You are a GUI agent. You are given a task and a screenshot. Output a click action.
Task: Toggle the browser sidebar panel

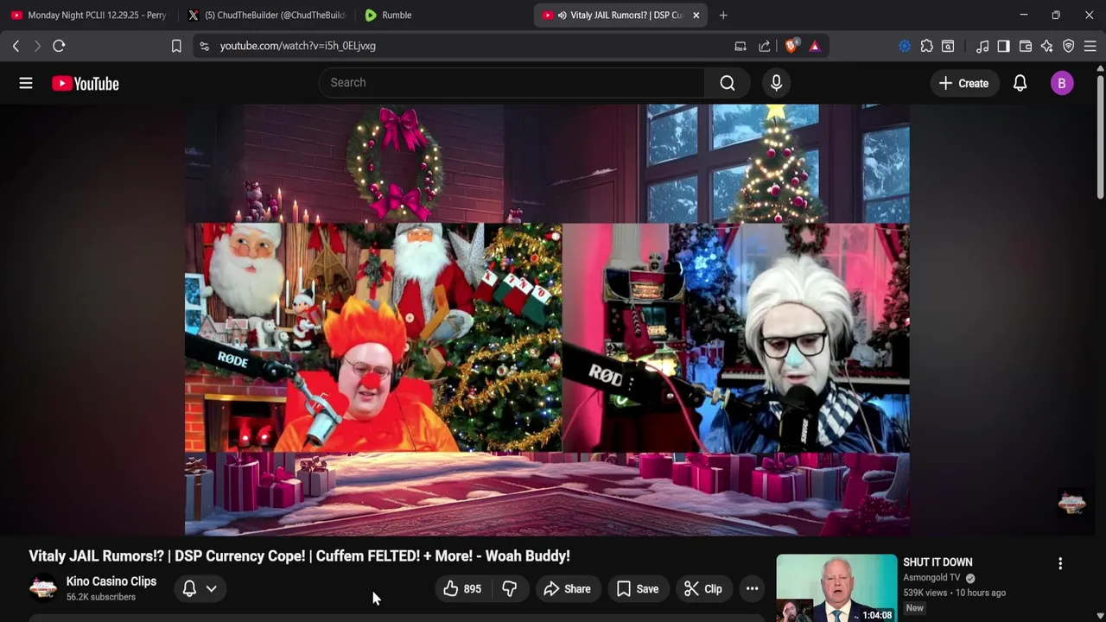[1003, 46]
